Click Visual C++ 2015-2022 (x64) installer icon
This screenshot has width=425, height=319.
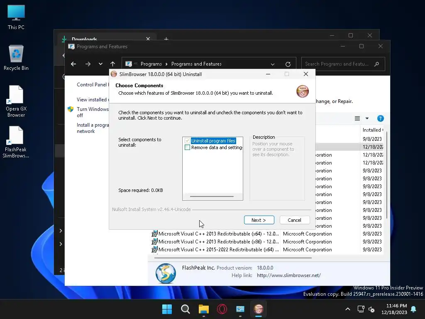tap(154, 249)
